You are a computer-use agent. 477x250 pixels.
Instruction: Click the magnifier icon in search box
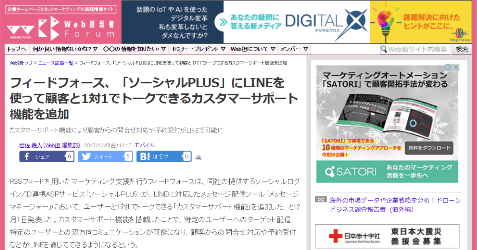[x=384, y=49]
